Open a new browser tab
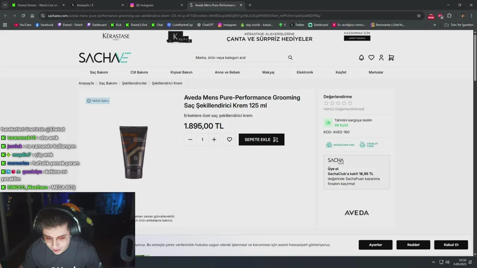477x268 pixels. 250,5
